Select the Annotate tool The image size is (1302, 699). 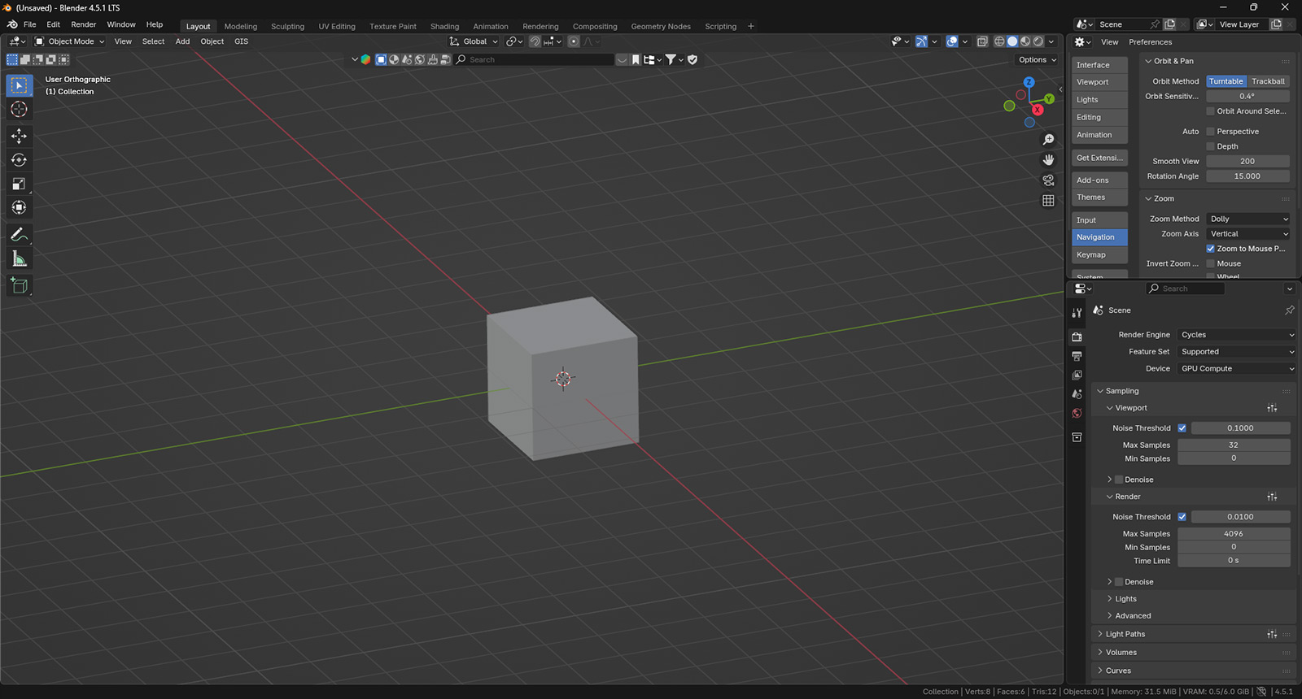coord(20,235)
